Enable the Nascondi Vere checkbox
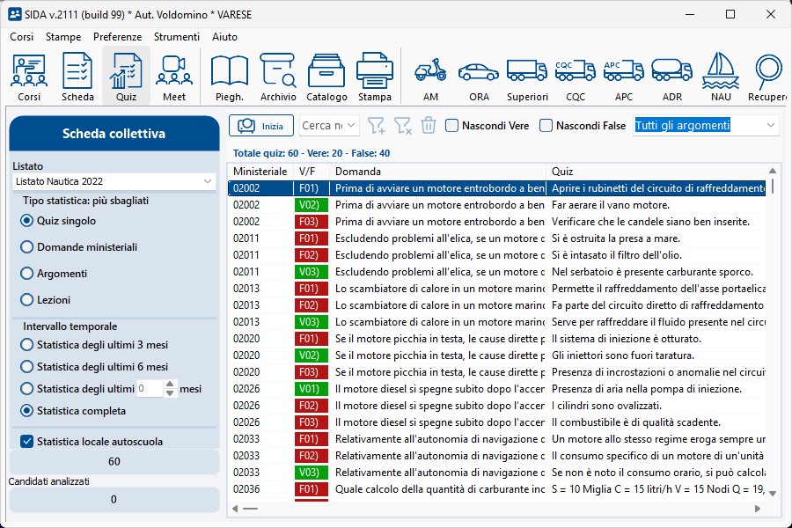 tap(452, 126)
